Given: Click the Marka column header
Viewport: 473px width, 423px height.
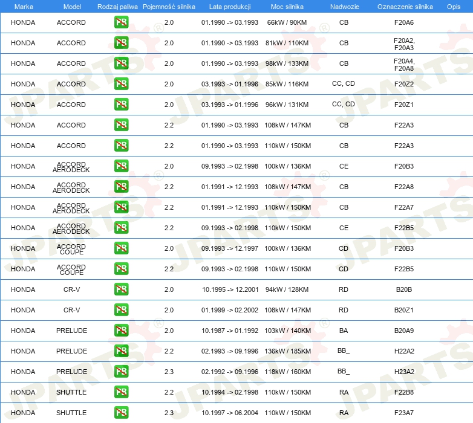Looking at the screenshot, I should [x=24, y=7].
